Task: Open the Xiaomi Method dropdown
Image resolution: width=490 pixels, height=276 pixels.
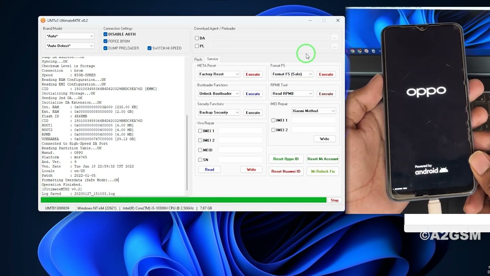Action: coord(314,111)
